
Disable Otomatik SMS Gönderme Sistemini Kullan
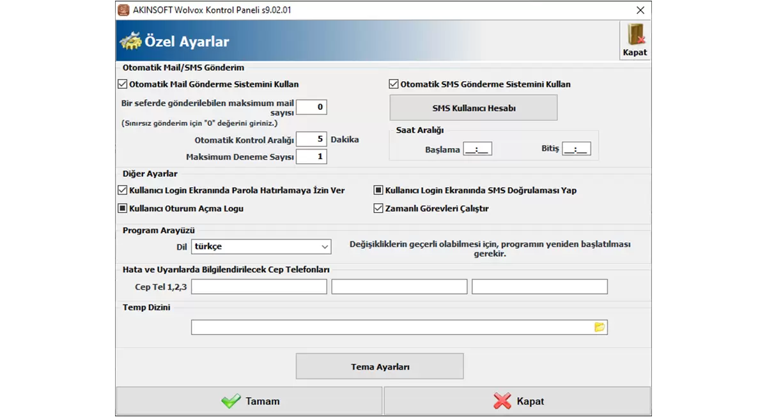click(394, 84)
